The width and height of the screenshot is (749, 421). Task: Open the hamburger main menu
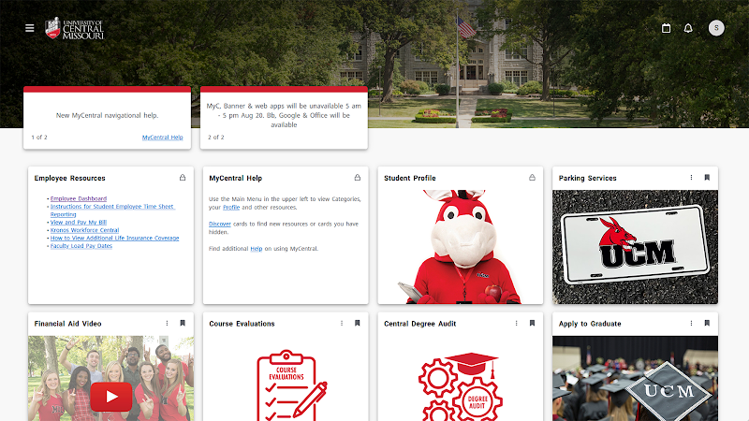30,28
